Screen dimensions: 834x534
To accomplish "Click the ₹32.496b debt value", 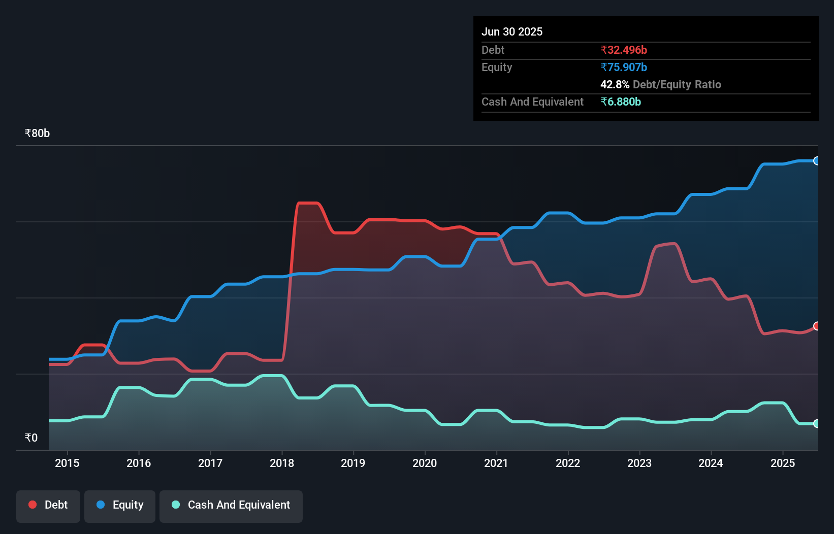I will click(624, 50).
